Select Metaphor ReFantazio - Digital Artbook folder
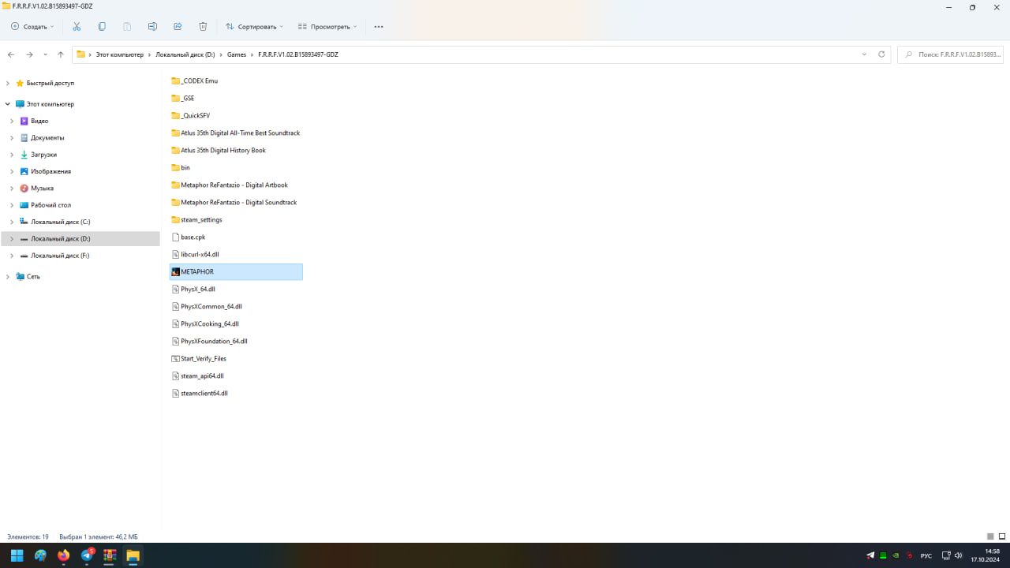Viewport: 1010px width, 568px height. [230, 185]
